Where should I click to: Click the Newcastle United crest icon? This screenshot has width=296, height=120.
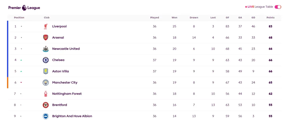point(45,49)
